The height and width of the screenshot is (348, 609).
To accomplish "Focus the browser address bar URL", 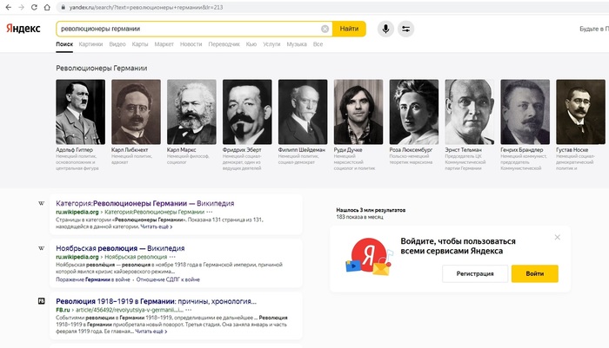I will pos(146,7).
